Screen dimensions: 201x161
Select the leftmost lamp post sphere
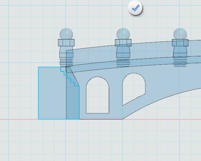[x=66, y=33]
